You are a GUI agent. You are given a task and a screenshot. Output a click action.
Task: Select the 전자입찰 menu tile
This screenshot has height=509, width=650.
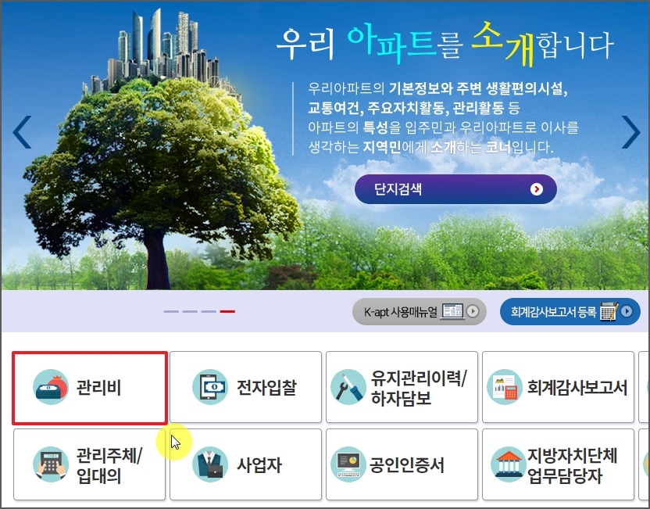click(245, 387)
